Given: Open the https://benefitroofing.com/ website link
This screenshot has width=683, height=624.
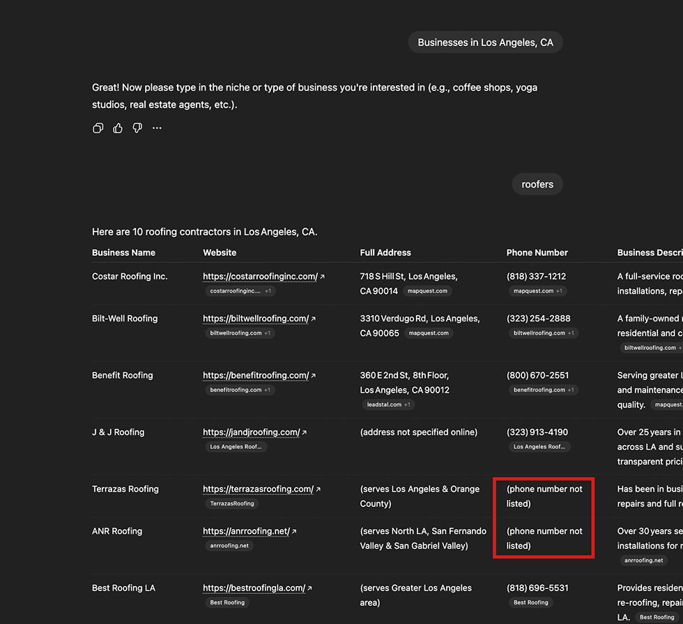Looking at the screenshot, I should coord(255,375).
